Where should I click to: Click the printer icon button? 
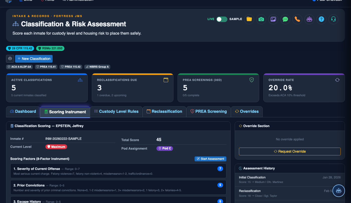click(10, 59)
